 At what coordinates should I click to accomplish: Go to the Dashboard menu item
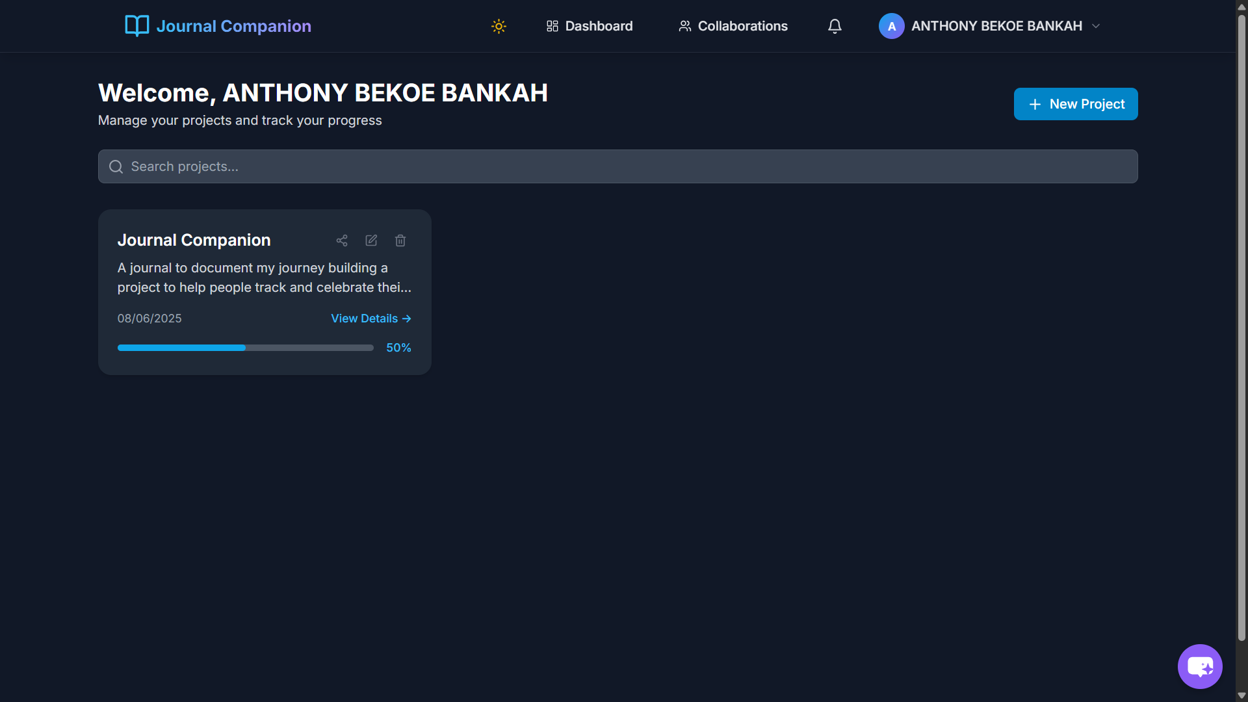coord(590,26)
